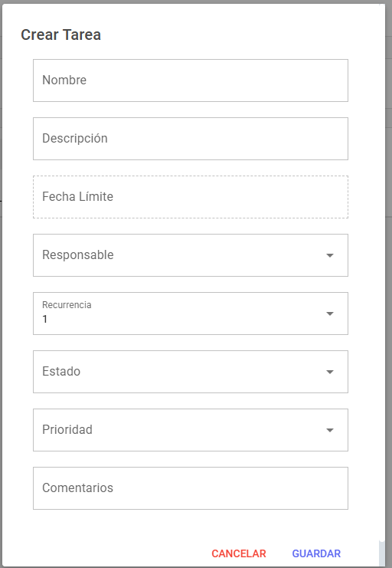This screenshot has height=568, width=392.
Task: Open the Recurrencia select box
Action: coord(191,314)
